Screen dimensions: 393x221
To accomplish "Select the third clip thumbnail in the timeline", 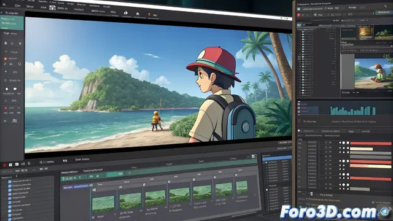I will point(155,198).
